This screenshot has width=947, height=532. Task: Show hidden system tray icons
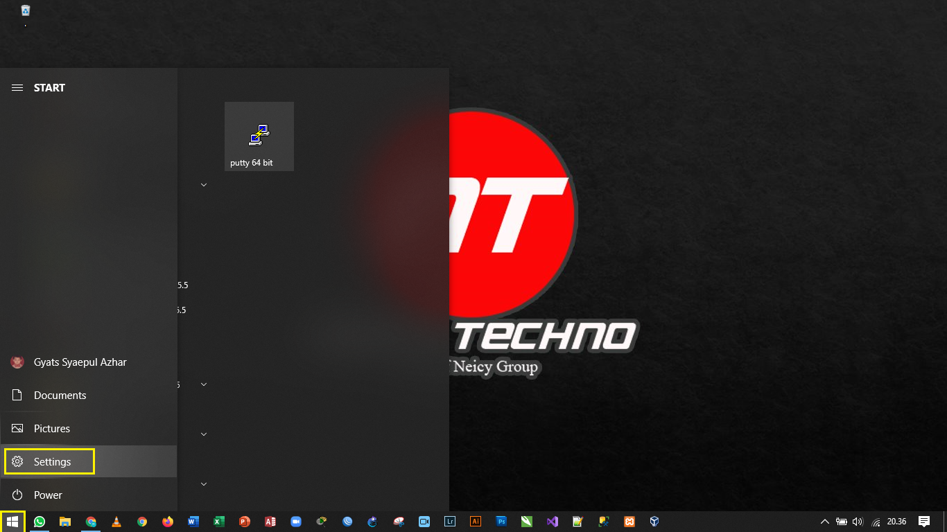(825, 522)
